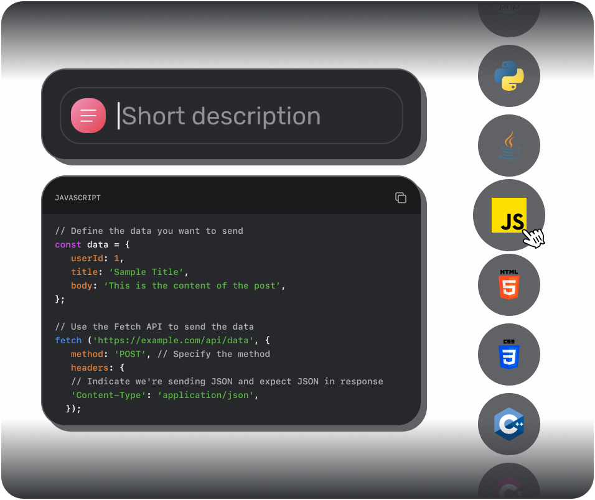The height and width of the screenshot is (500, 595).
Task: Select the Java language icon
Action: [x=508, y=146]
